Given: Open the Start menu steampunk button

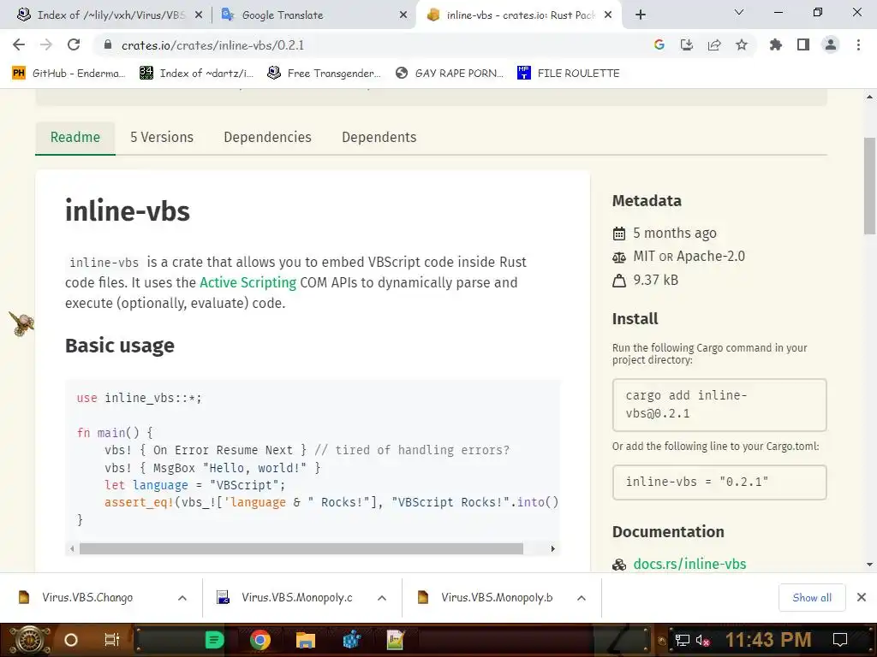Looking at the screenshot, I should pos(29,640).
